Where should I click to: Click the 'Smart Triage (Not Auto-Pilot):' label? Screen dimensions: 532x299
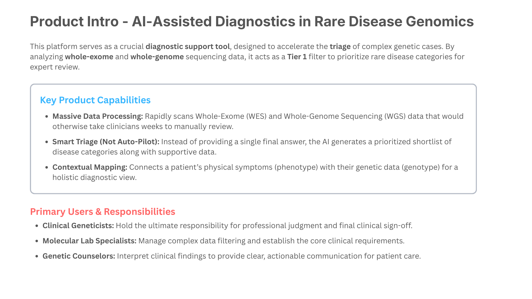coord(106,142)
